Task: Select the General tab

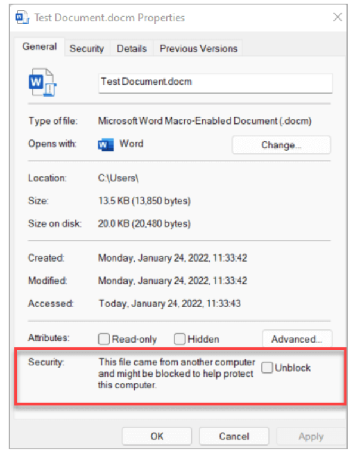Action: pyautogui.click(x=40, y=46)
